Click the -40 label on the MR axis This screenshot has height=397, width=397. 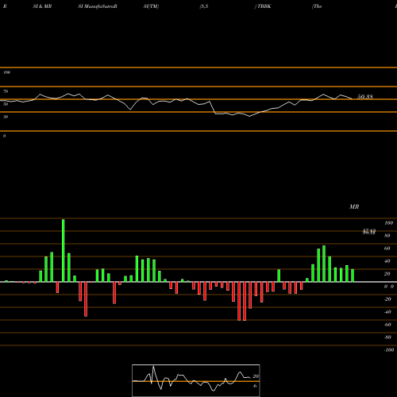pyautogui.click(x=387, y=312)
